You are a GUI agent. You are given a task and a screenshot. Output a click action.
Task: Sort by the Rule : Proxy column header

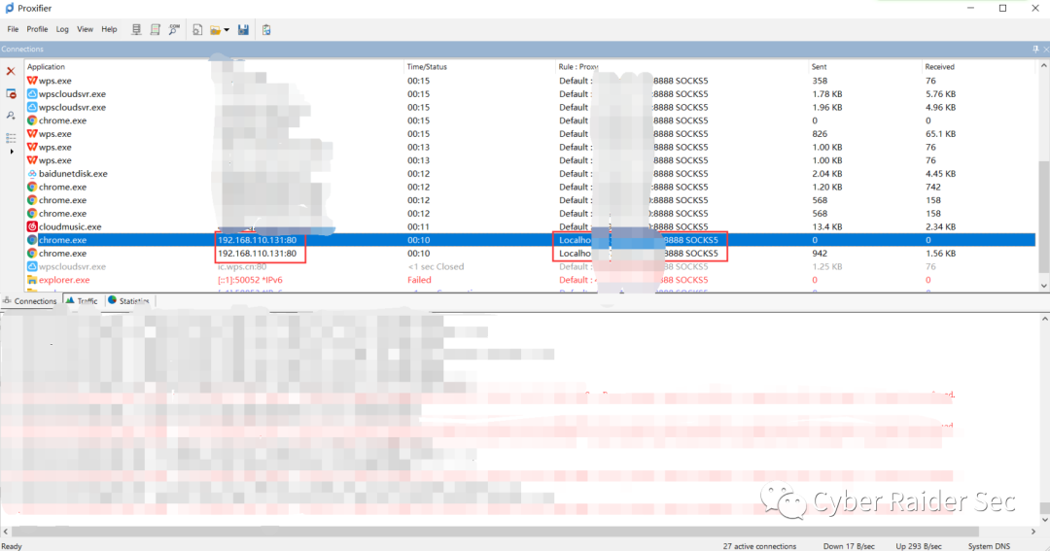point(577,67)
